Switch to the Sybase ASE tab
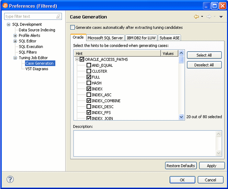 169,38
